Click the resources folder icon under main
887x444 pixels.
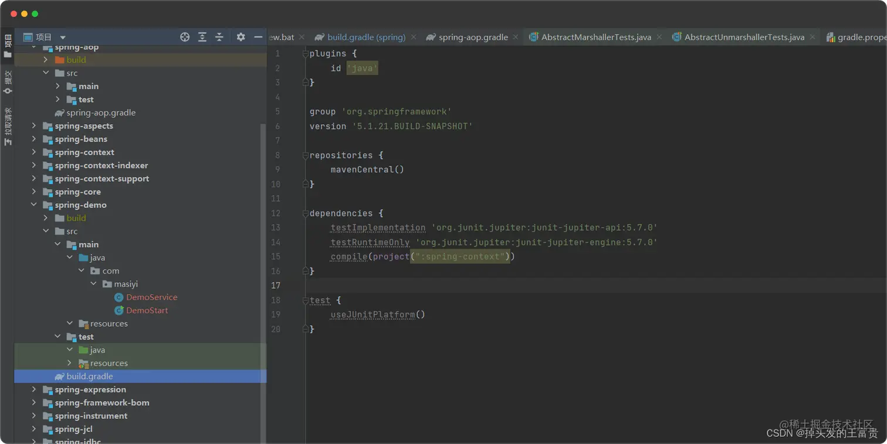tap(83, 324)
